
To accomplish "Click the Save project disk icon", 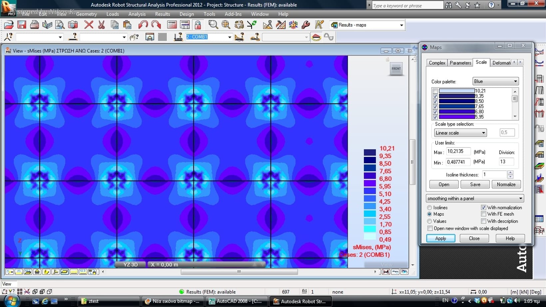I will (x=22, y=25).
